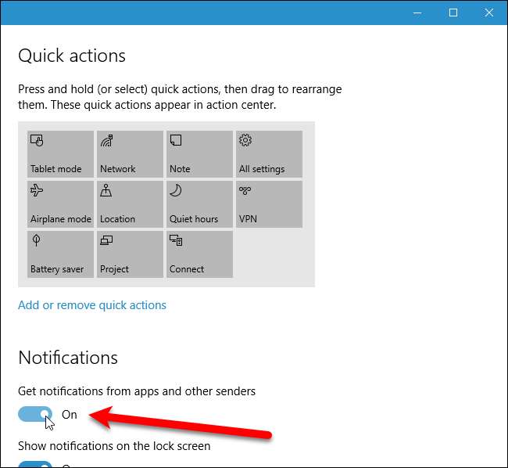Screen dimensions: 508x468
Task: Toggle the Airplane mode quick action
Action: tap(60, 203)
